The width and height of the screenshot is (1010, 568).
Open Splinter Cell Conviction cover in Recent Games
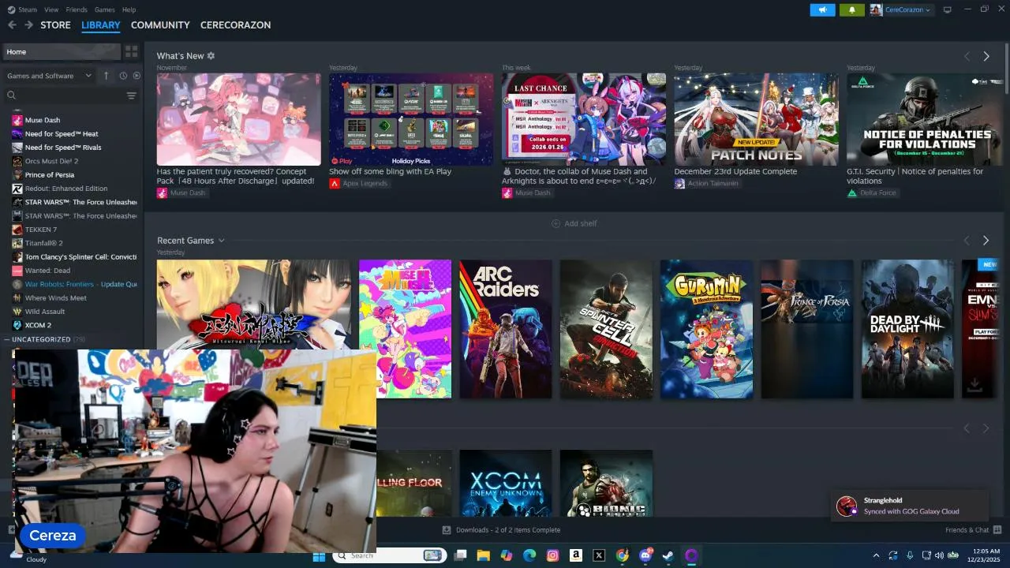pyautogui.click(x=606, y=329)
